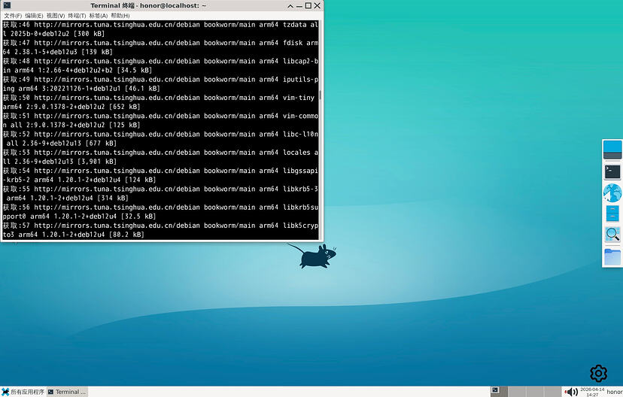Click the Terminal taskbar window button

(x=67, y=392)
